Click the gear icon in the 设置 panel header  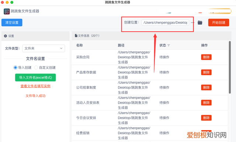pyautogui.click(x=6, y=36)
